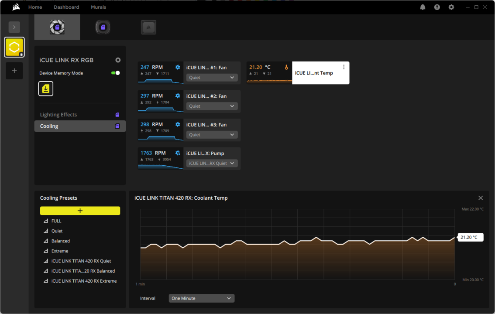Disable Device Memory Mode
The width and height of the screenshot is (495, 314).
115,73
